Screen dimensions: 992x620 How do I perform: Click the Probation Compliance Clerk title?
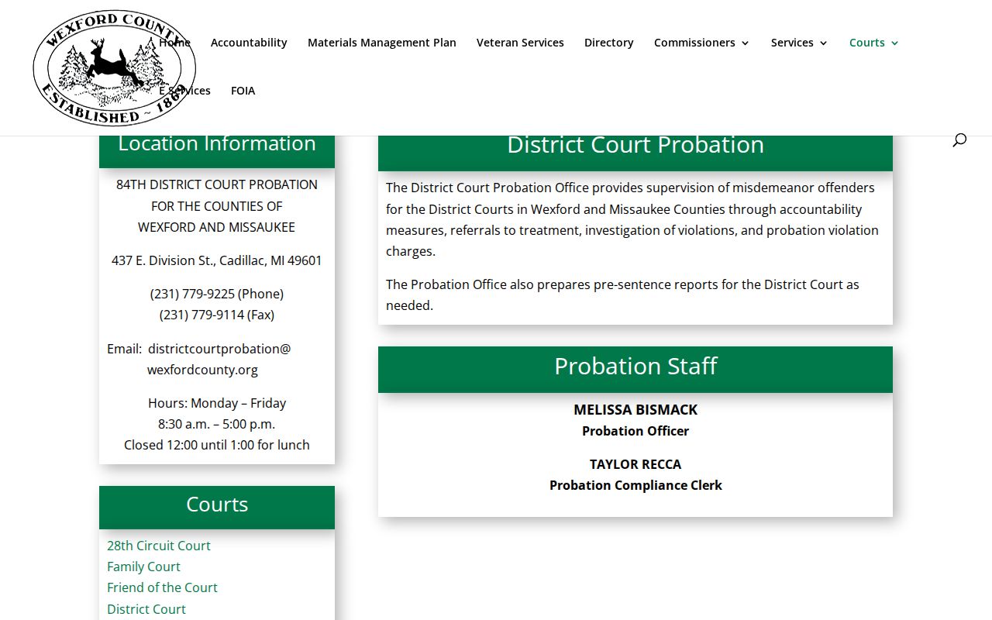tap(635, 485)
